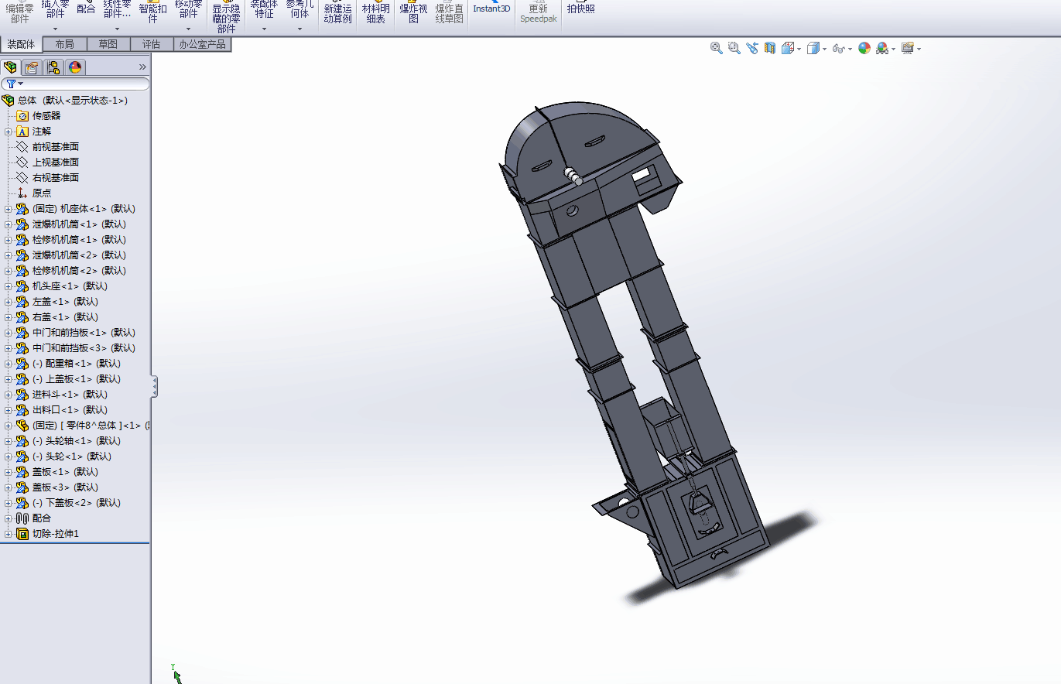Open dropdown arrow under 线性零部件
The image size is (1061, 684).
point(118,29)
